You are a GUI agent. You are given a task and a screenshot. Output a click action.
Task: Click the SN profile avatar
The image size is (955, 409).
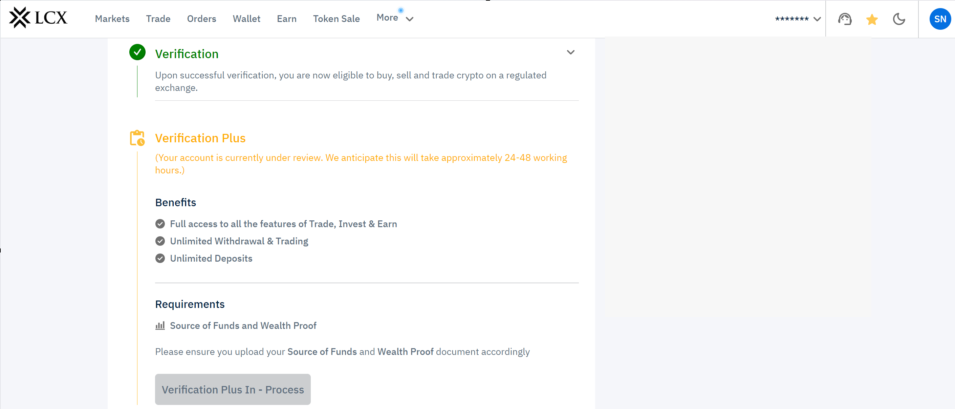[x=939, y=19]
